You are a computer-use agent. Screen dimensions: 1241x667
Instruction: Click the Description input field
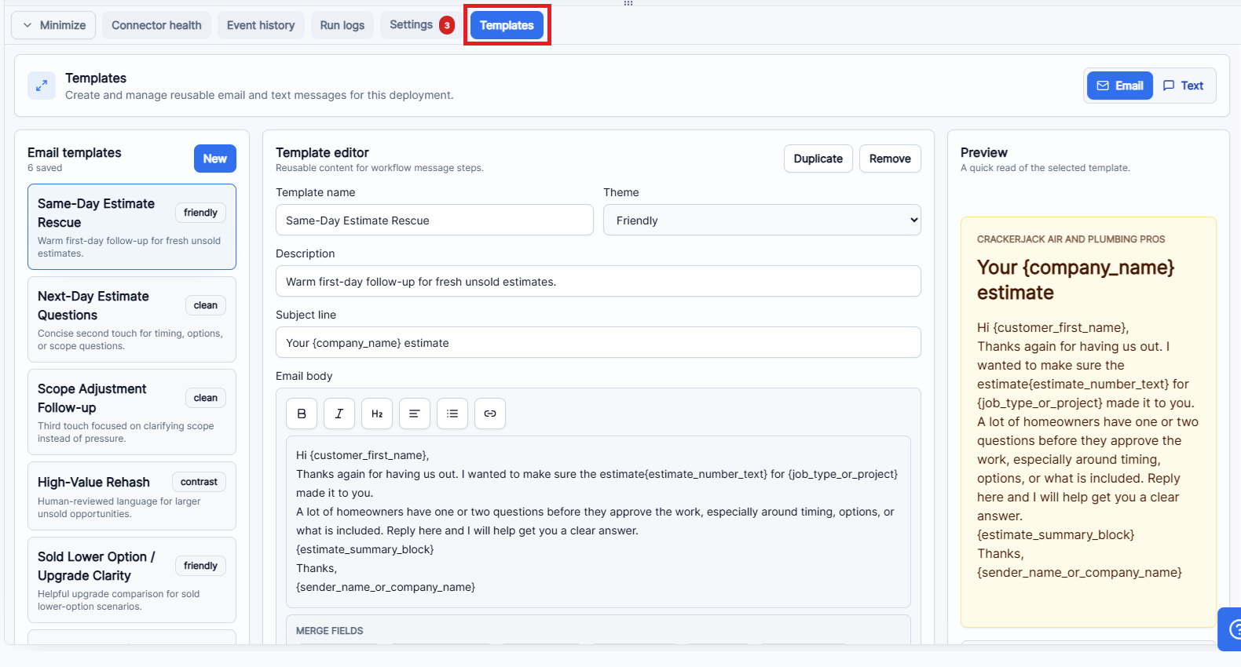pyautogui.click(x=599, y=281)
